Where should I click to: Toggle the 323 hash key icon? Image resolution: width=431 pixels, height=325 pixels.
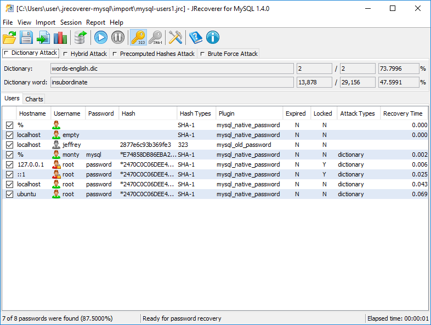[x=138, y=37]
